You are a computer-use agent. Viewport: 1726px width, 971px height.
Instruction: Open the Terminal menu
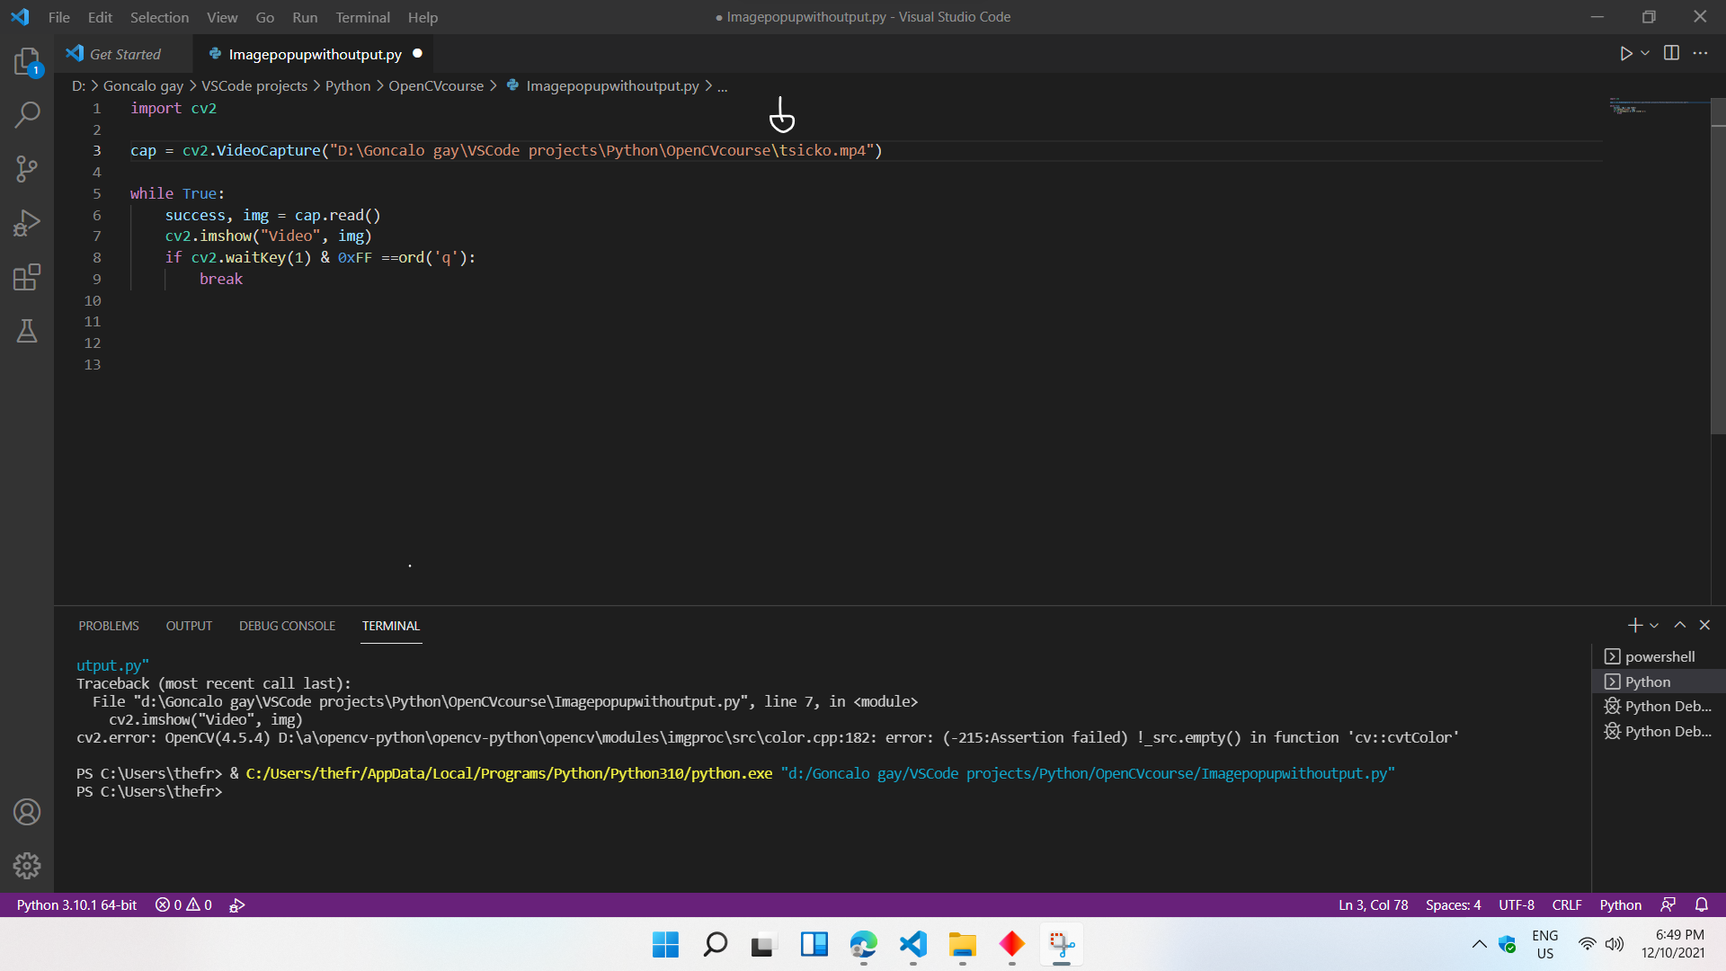[x=362, y=17]
